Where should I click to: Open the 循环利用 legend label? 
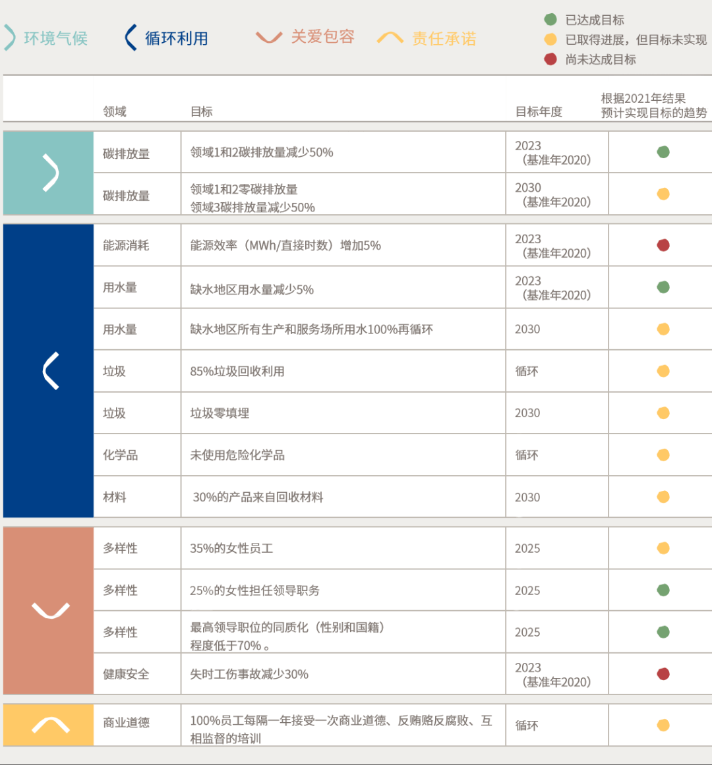[176, 38]
